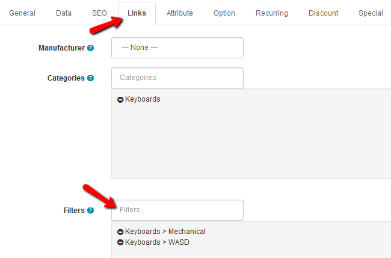Screen dimensions: 391x258
Task: View the Discount tab
Action: click(x=324, y=13)
